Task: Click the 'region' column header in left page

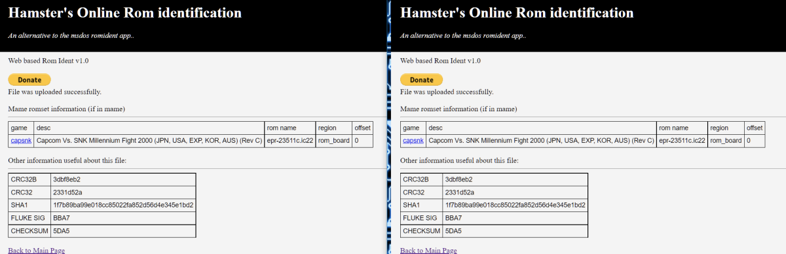Action: pos(333,128)
